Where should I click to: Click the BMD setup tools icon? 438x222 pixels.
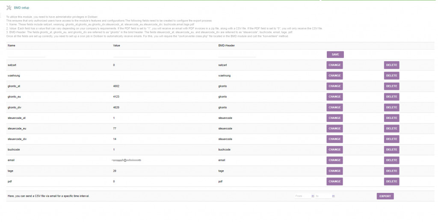click(9, 7)
